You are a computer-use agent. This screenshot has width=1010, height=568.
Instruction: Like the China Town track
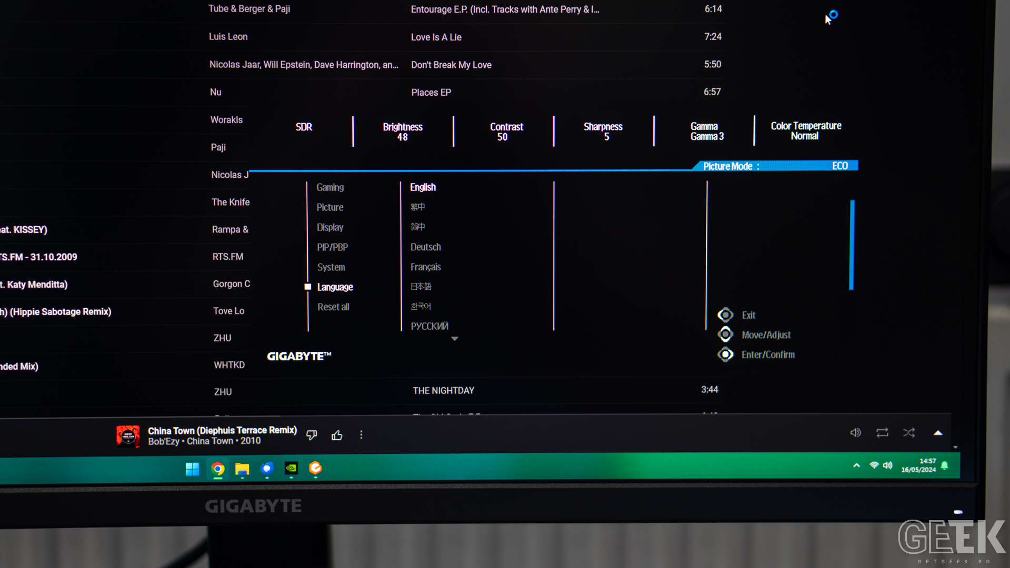[337, 435]
